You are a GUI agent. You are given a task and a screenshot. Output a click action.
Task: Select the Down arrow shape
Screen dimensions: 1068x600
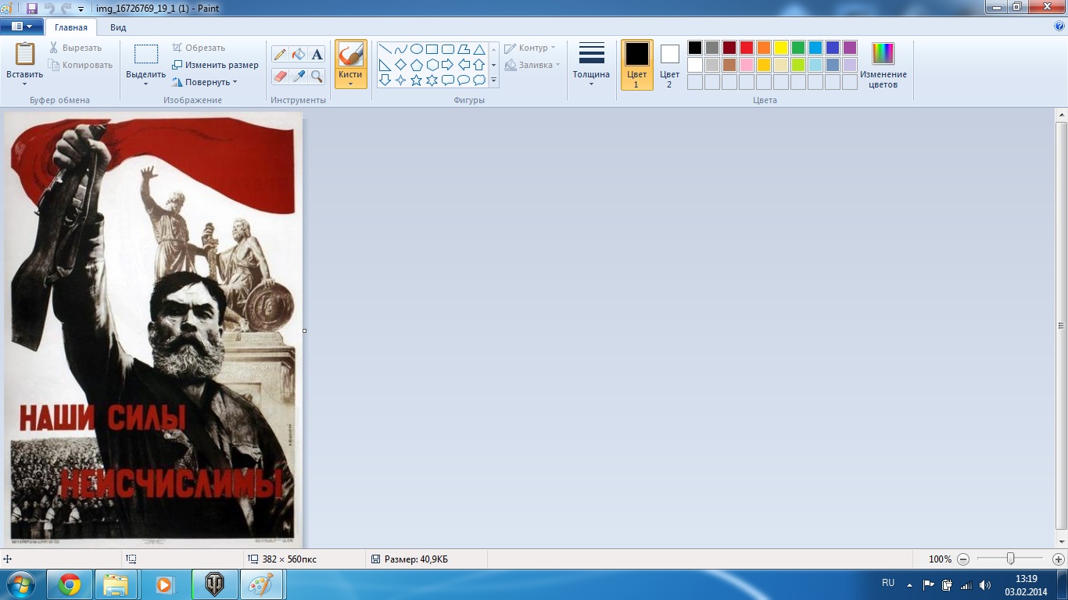tap(385, 80)
